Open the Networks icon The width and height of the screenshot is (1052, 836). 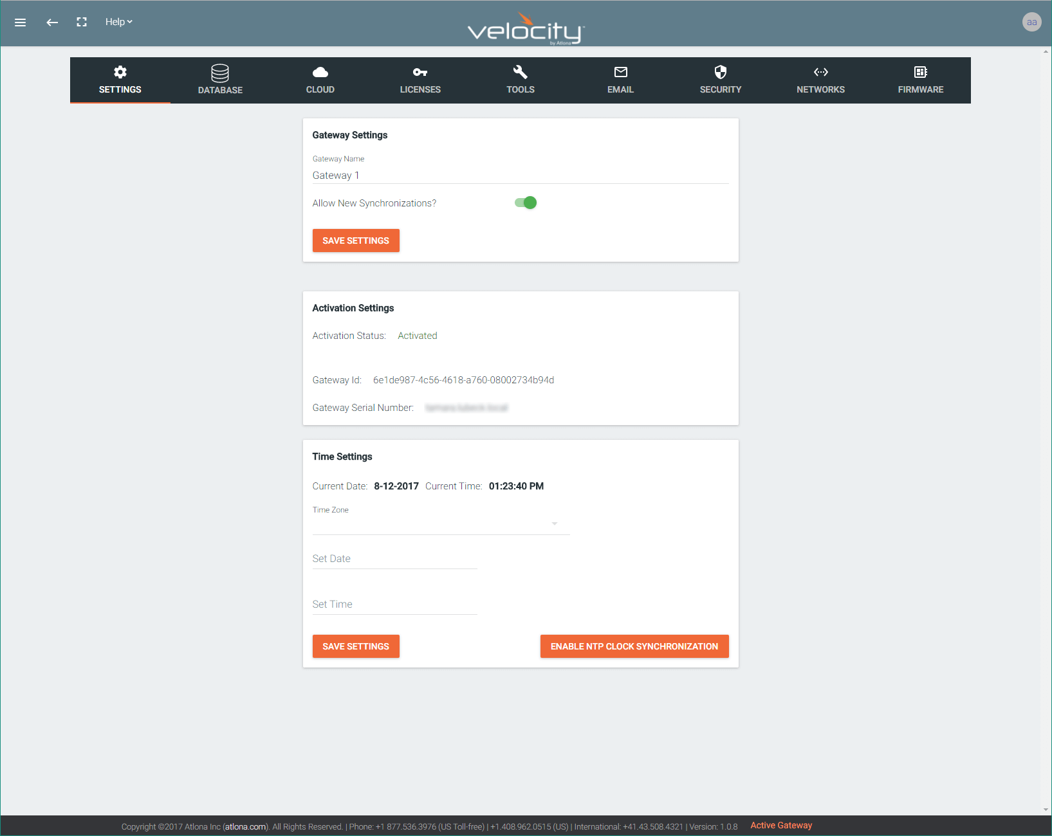tap(820, 72)
